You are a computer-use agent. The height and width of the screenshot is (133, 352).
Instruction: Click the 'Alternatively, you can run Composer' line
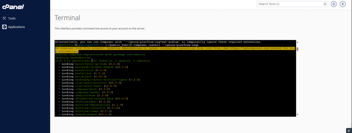point(158,42)
